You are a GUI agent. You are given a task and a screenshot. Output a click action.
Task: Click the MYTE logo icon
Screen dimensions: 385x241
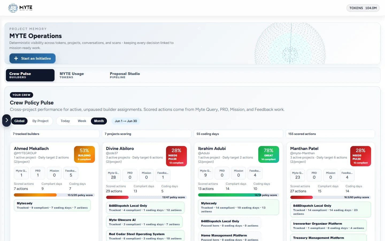click(13, 8)
